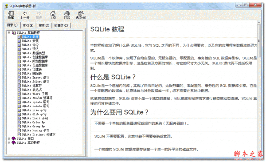This screenshot has height=162, width=266.
Task: Click the SQLite 高级教程 purple book icon
Action: pos(14,142)
